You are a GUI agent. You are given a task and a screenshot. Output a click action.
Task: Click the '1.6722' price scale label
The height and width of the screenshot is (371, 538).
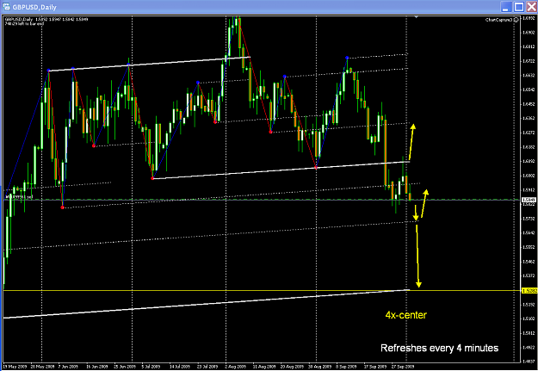(529, 61)
